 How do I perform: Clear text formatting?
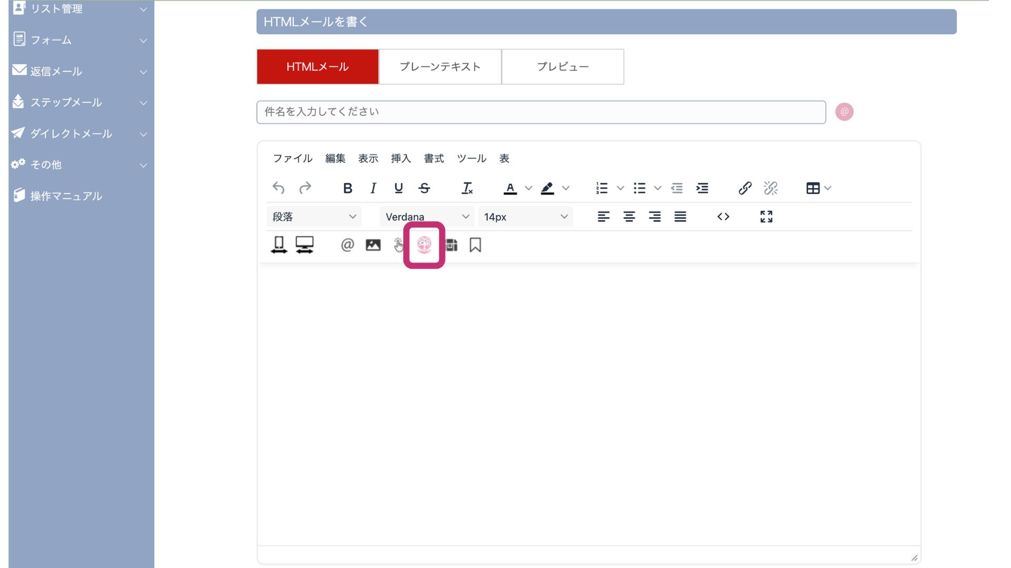(x=467, y=188)
